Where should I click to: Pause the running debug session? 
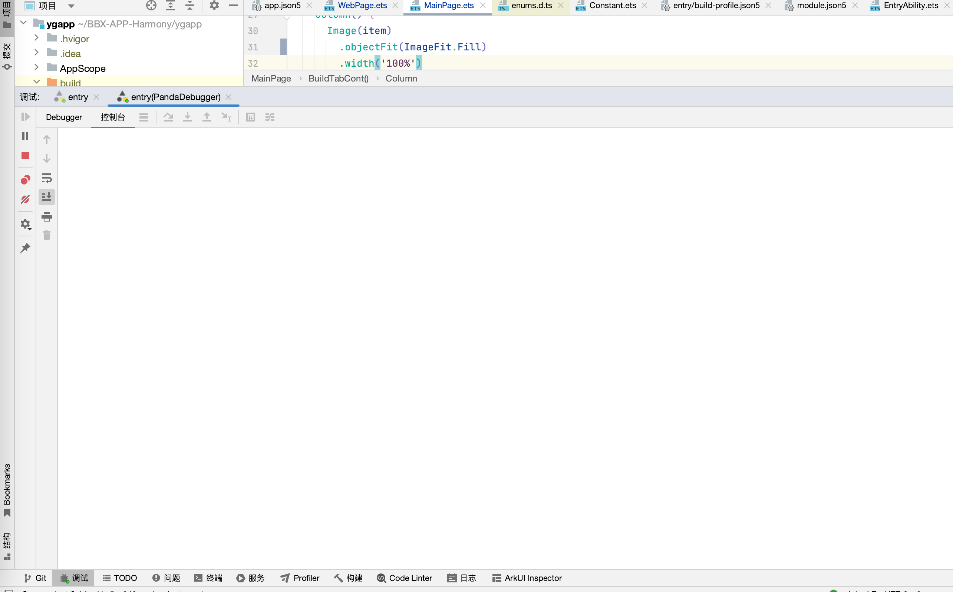pos(26,136)
